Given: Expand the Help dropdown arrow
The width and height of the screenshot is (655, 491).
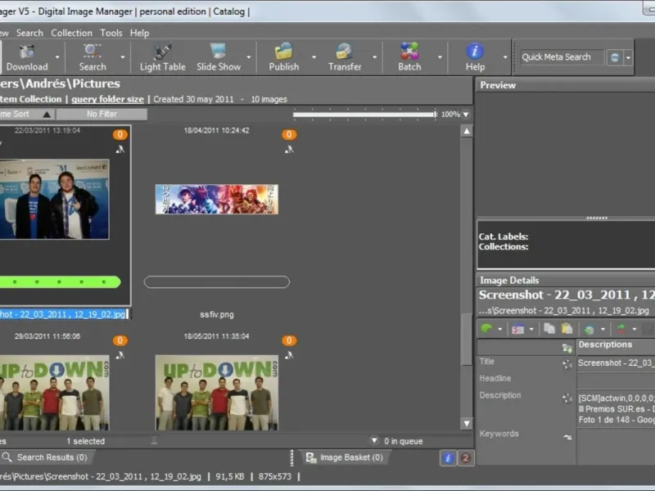Looking at the screenshot, I should pos(505,57).
